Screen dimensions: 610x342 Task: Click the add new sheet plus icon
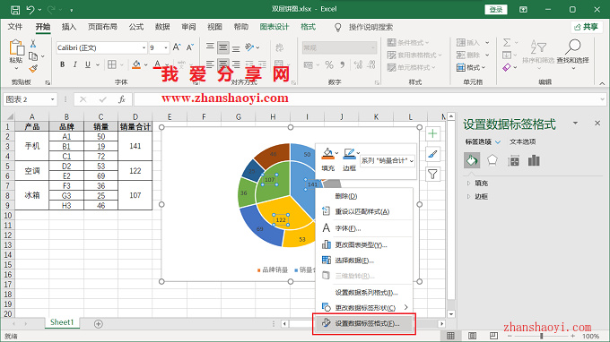(x=99, y=324)
